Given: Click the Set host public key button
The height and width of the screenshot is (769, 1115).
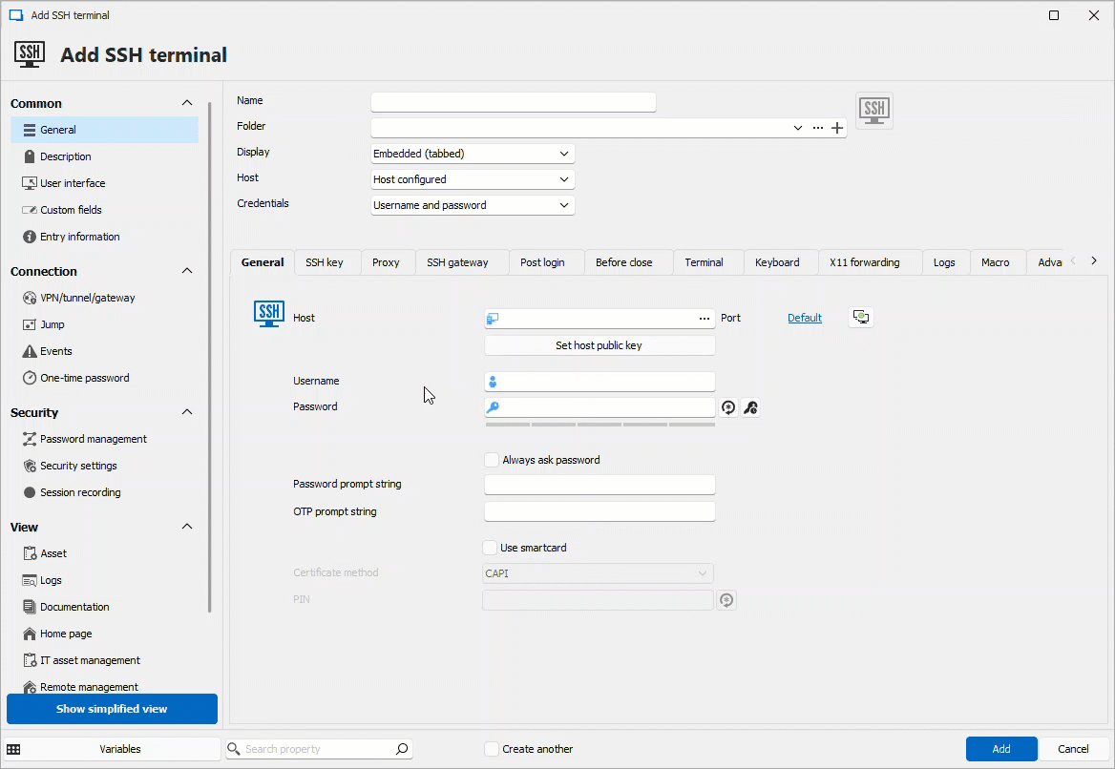Looking at the screenshot, I should click(599, 345).
